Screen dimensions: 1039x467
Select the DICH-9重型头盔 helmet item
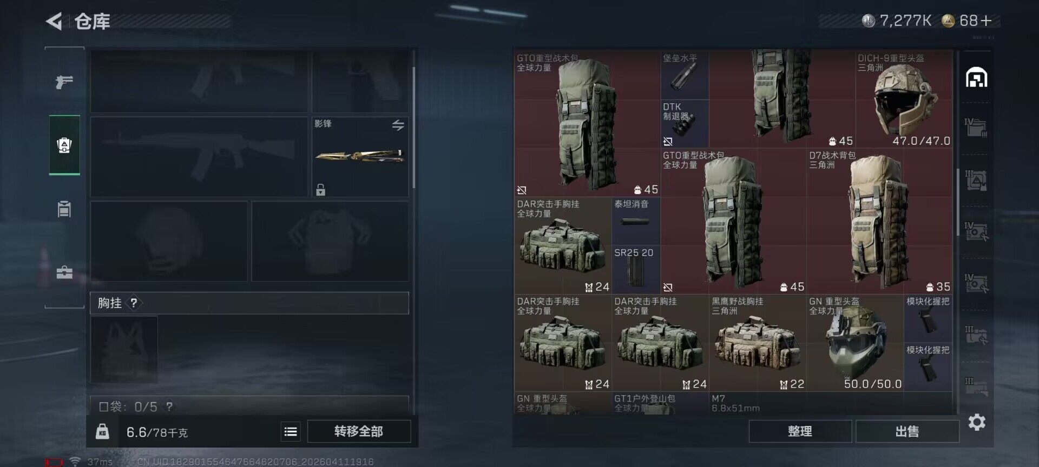pos(904,99)
